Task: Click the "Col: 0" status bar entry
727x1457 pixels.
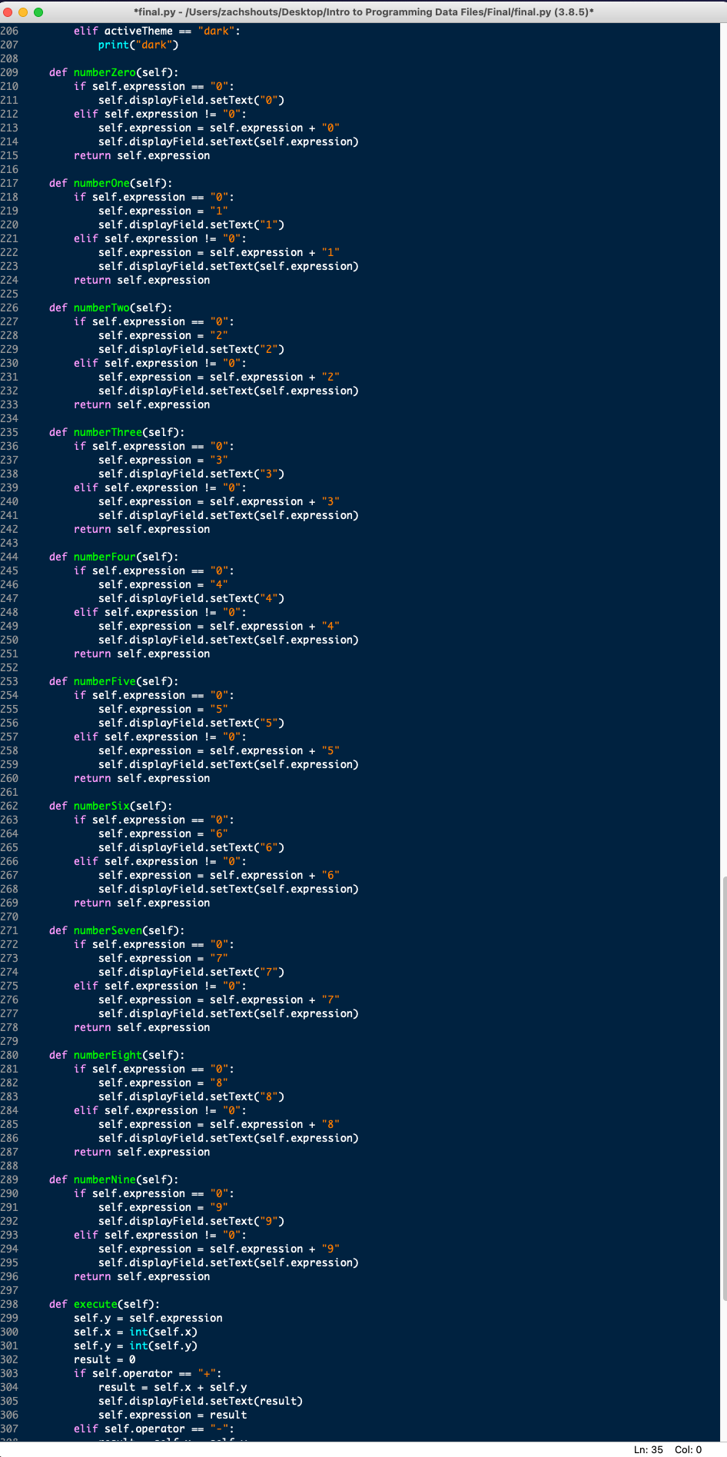Action: pyautogui.click(x=689, y=1449)
